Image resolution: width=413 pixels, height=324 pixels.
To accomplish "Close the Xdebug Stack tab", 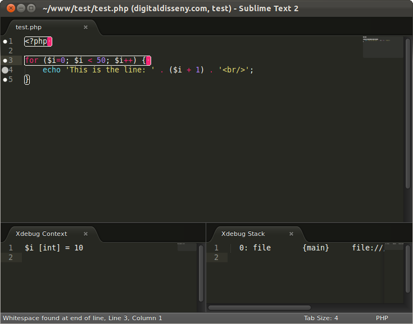I will (x=291, y=234).
